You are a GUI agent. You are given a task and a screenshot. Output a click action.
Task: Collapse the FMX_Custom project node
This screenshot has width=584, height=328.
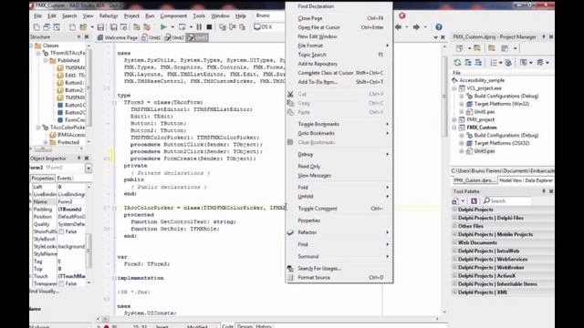click(454, 128)
